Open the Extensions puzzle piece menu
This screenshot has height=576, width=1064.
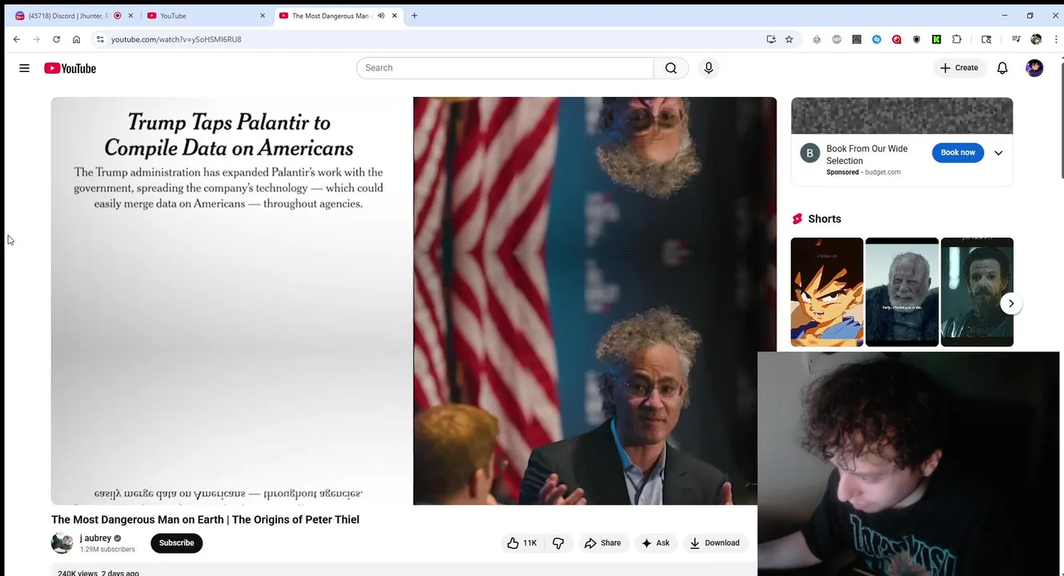pyautogui.click(x=957, y=39)
